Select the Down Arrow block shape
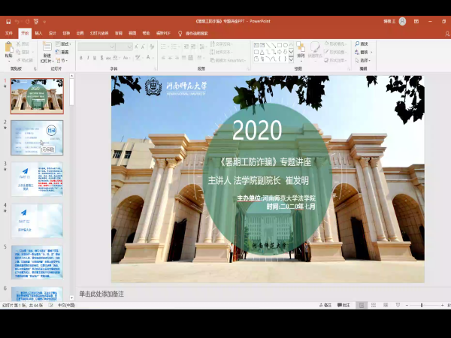451x338 pixels. [285, 52]
